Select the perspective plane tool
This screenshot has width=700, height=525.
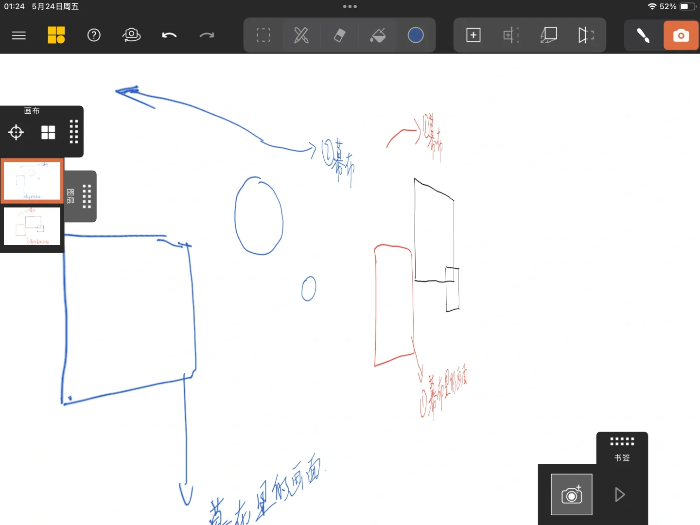point(548,35)
